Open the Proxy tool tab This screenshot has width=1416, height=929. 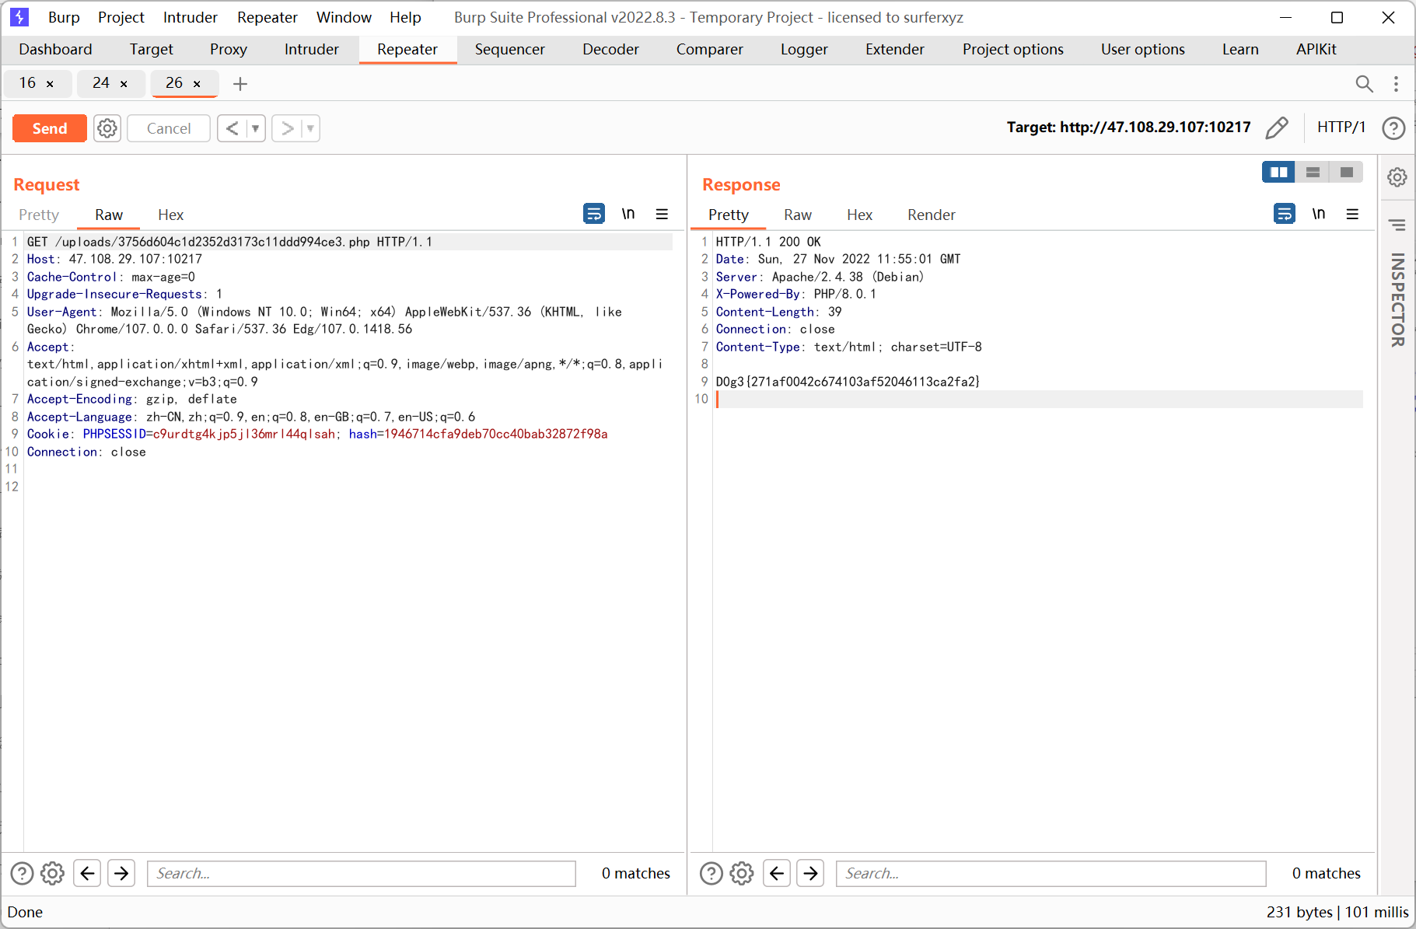pyautogui.click(x=229, y=49)
